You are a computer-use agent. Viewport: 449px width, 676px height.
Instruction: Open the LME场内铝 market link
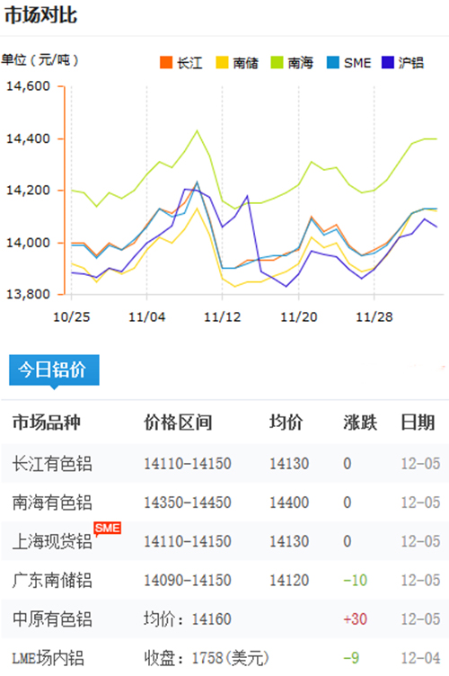pos(48,658)
